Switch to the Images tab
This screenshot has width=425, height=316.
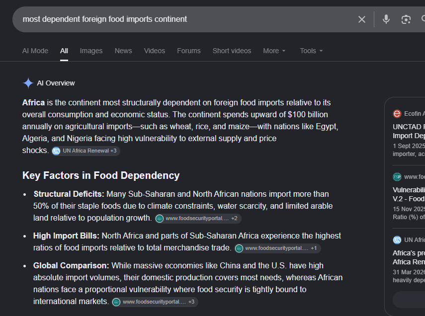point(91,51)
